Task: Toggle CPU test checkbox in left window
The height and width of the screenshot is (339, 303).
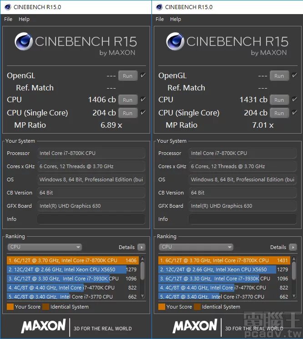Action: coord(143,99)
